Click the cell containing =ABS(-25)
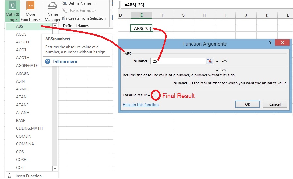Image resolution: width=293 pixels, height=179 pixels. [x=142, y=28]
